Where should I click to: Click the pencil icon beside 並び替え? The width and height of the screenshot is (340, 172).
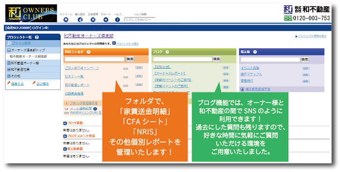coord(34,83)
